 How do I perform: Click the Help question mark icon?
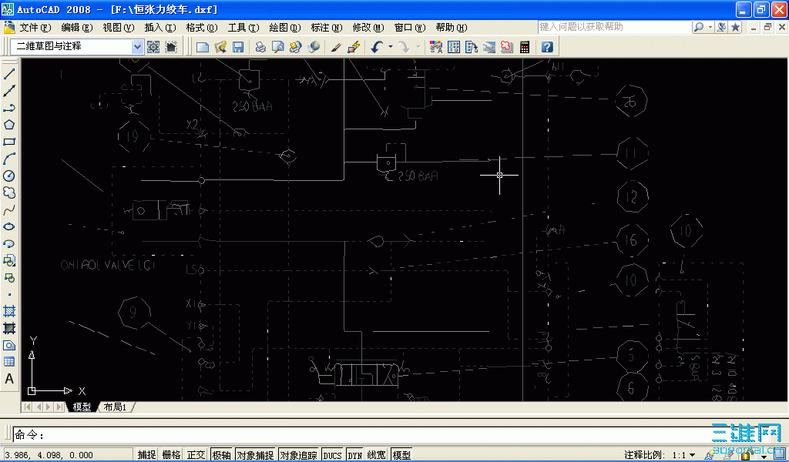pos(547,47)
